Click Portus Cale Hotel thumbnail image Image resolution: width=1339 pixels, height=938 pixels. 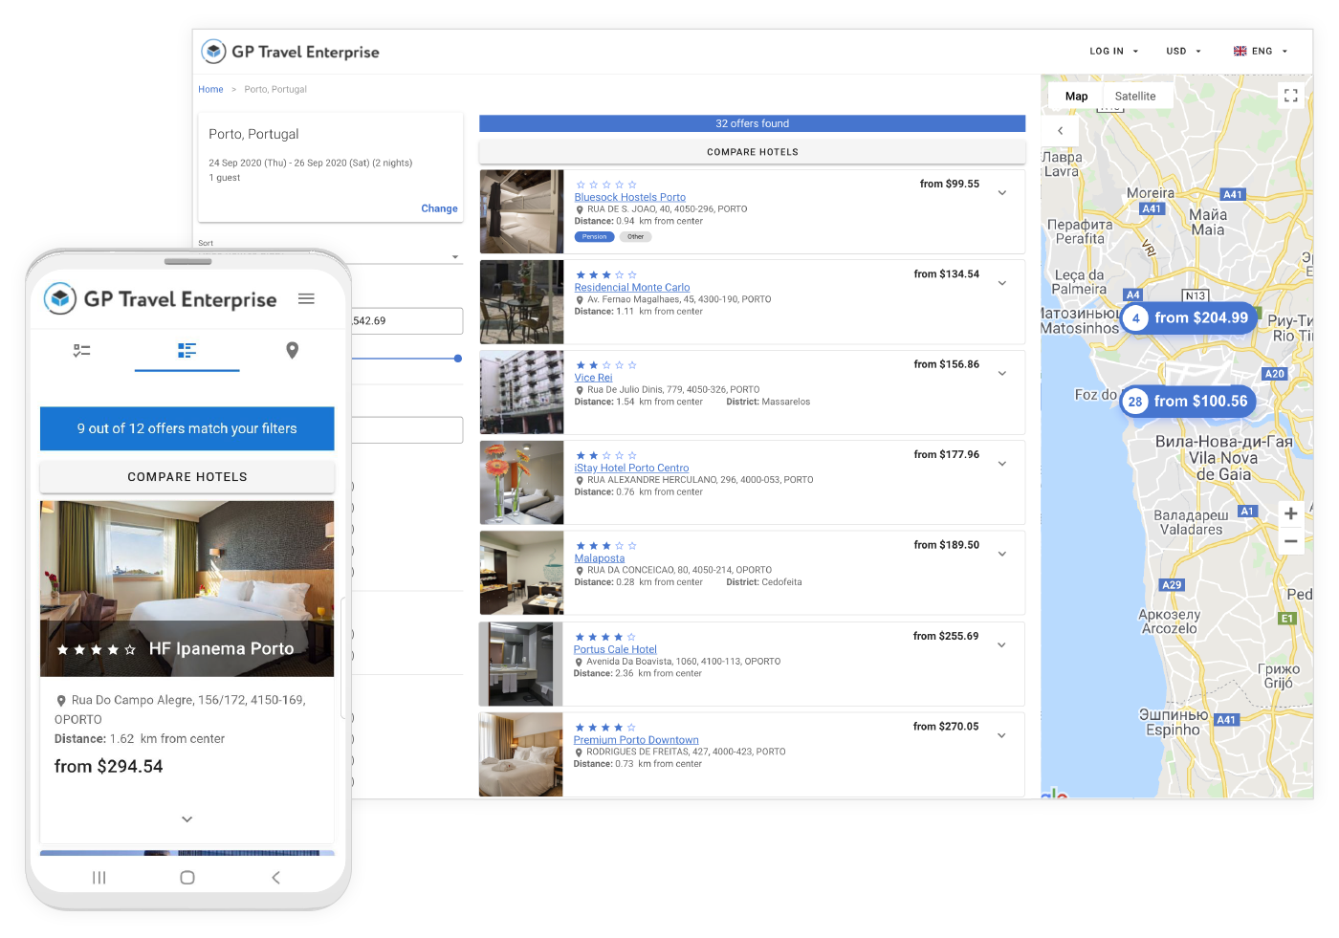(520, 664)
